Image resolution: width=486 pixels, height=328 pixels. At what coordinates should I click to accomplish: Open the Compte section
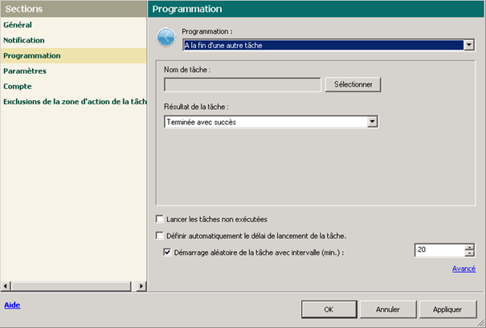(18, 86)
